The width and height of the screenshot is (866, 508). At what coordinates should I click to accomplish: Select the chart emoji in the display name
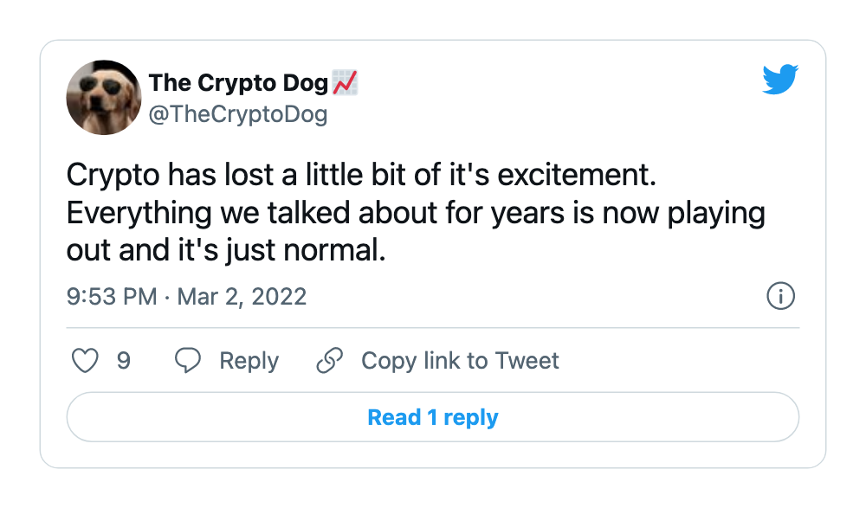click(x=346, y=82)
